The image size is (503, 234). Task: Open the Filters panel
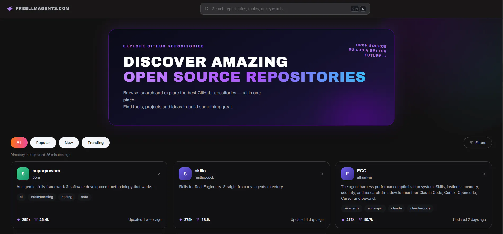[478, 143]
